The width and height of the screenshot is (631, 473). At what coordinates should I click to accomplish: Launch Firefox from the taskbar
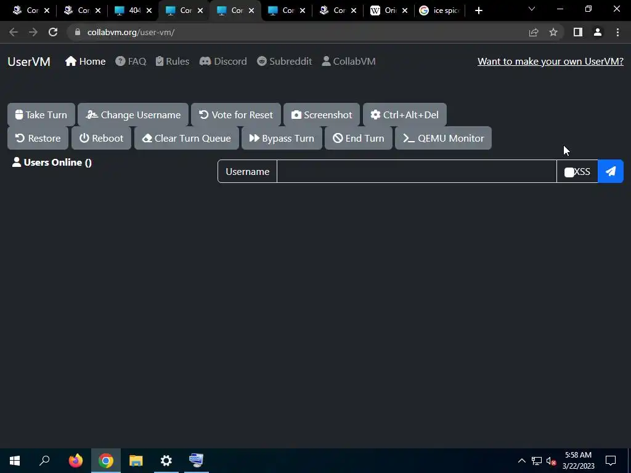(x=75, y=461)
